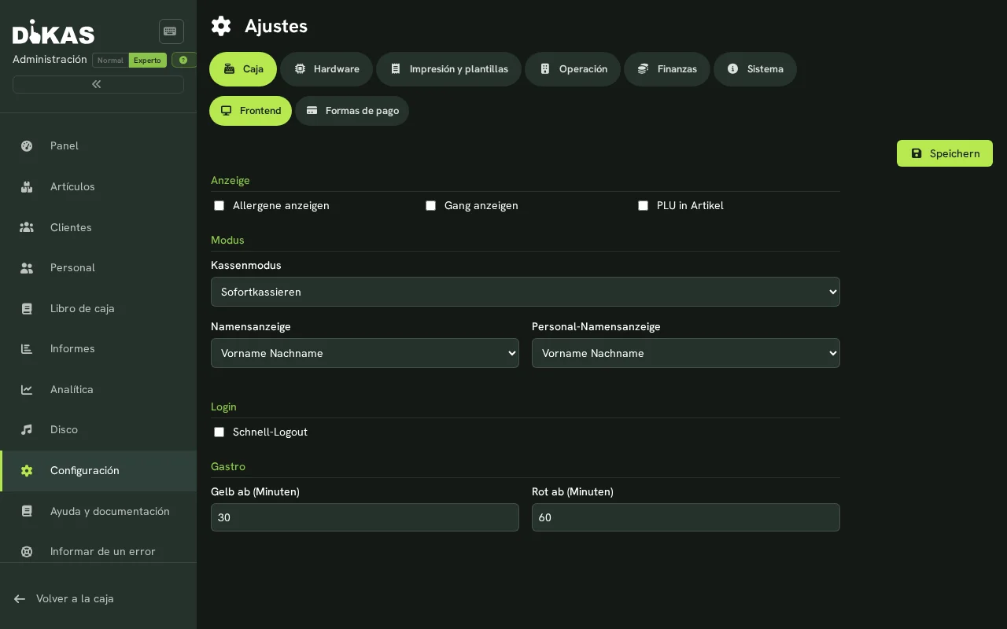Go to Panel in the sidebar
Viewport: 1007px width, 629px height.
[98, 145]
